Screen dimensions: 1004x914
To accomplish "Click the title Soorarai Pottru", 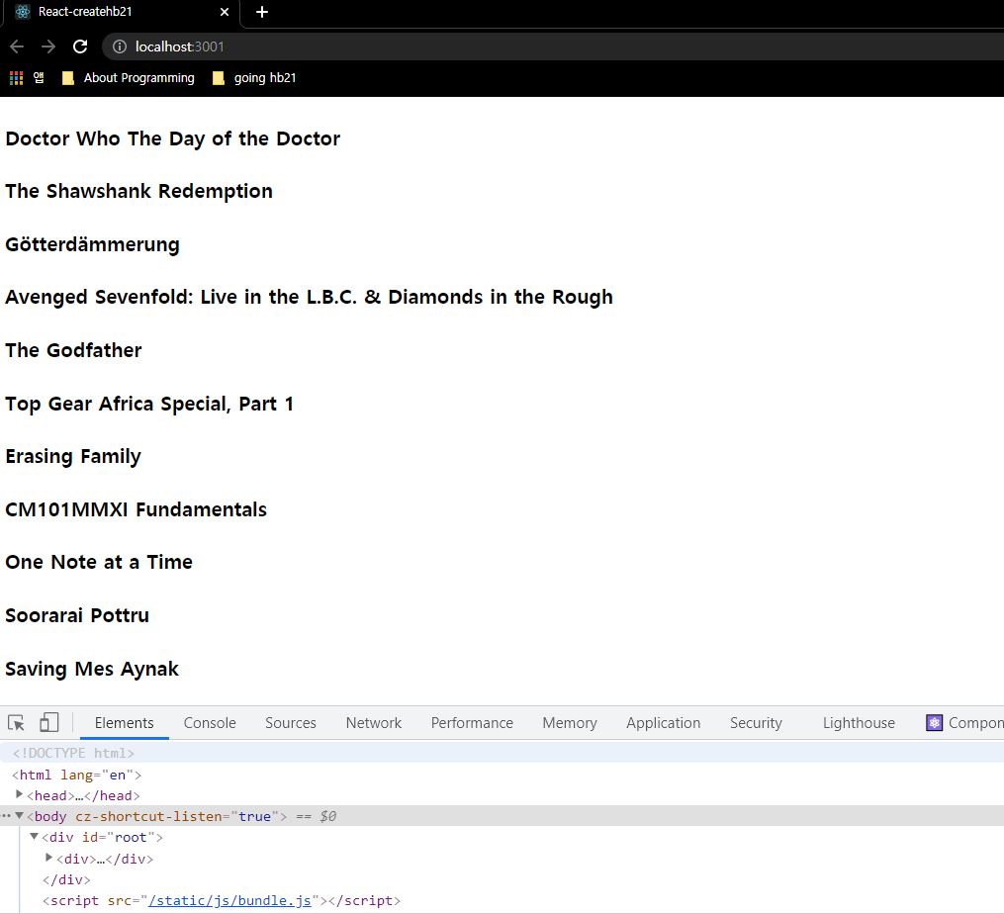I will [77, 615].
